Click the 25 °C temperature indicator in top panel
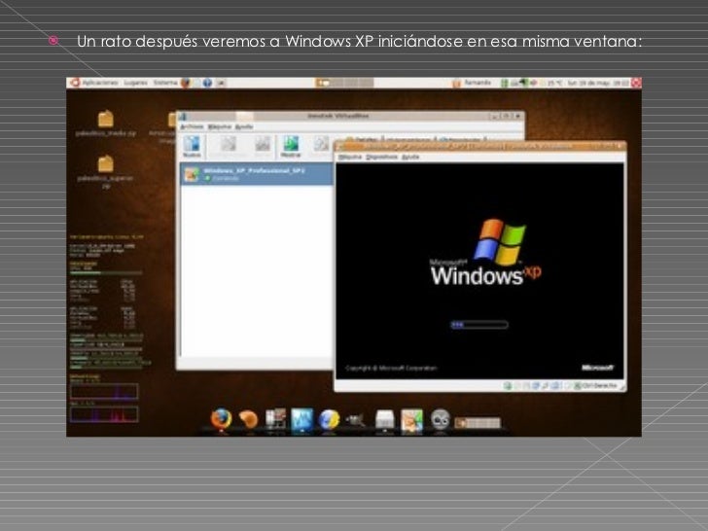Viewport: 708px width, 531px height. [555, 83]
